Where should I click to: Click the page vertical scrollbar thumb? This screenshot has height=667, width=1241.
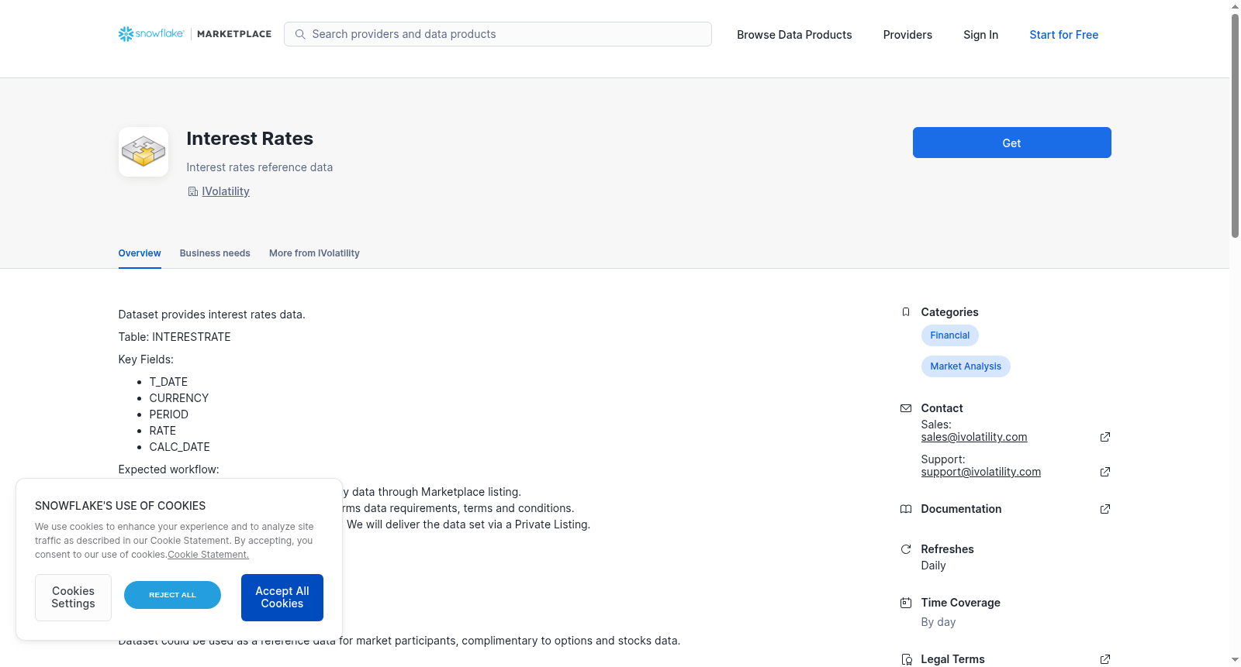click(1235, 125)
